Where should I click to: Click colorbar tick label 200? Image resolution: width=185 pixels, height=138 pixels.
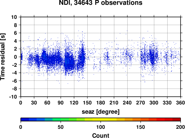(x=181, y=127)
